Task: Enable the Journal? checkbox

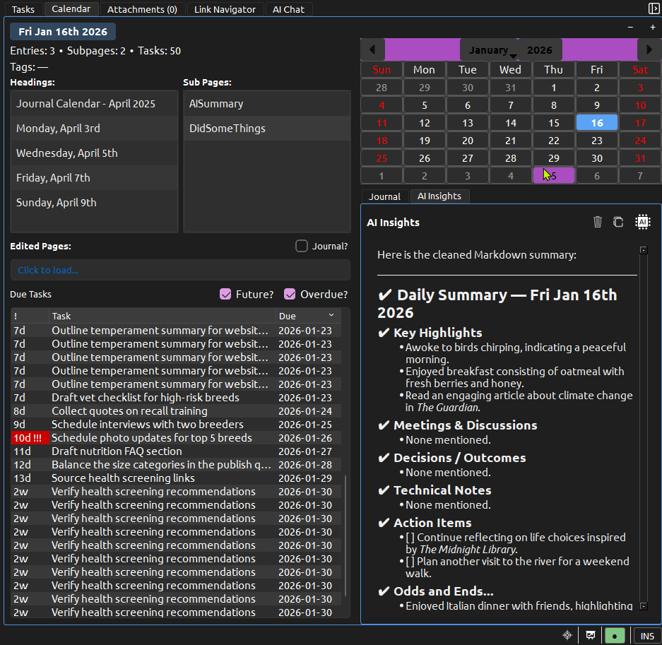Action: [302, 246]
